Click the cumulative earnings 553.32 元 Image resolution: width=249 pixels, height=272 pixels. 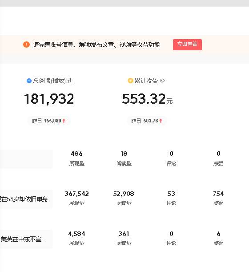click(x=147, y=99)
